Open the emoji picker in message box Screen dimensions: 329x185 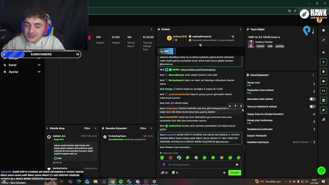point(237,165)
